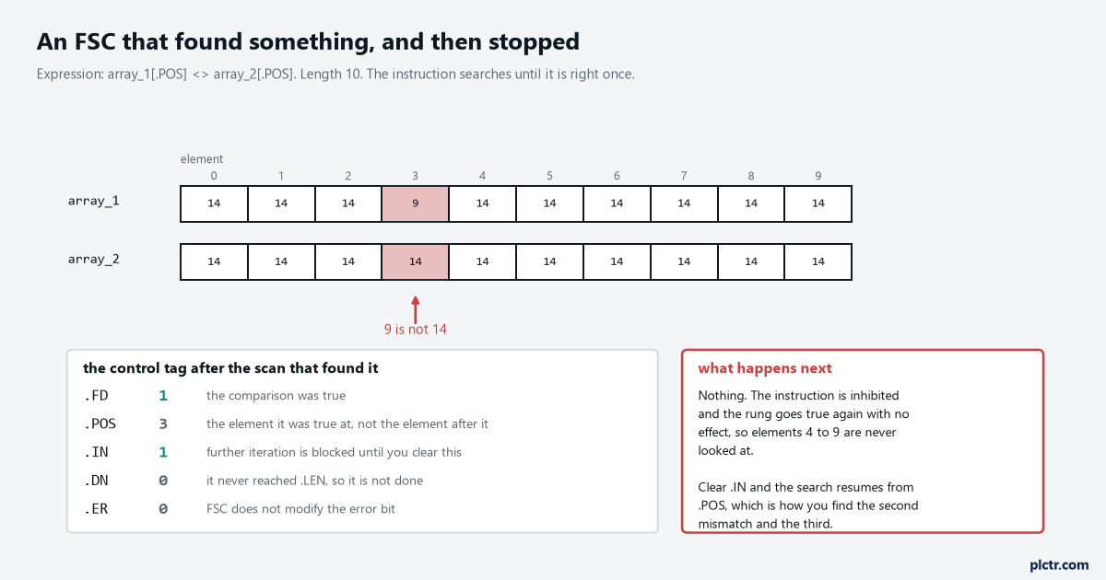Click the plctr.com link
The image size is (1106, 580).
pos(1059,564)
